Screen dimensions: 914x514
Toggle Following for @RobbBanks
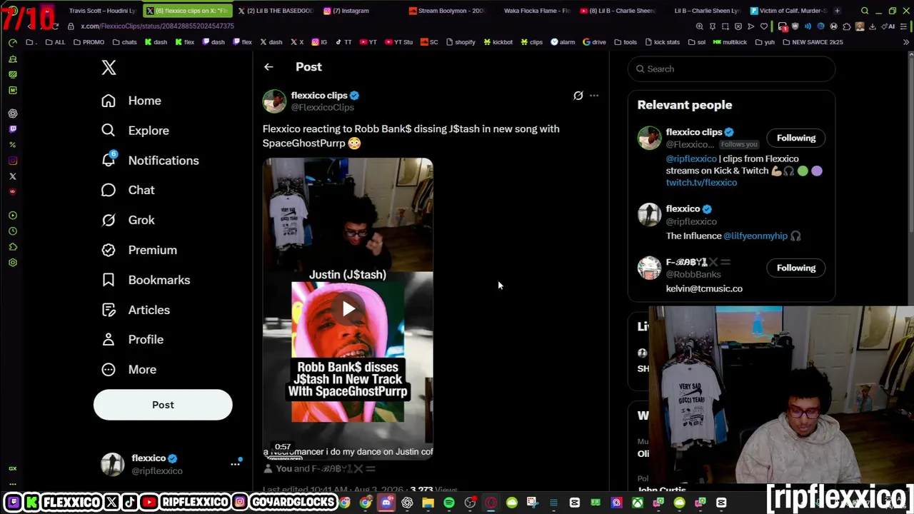point(795,268)
